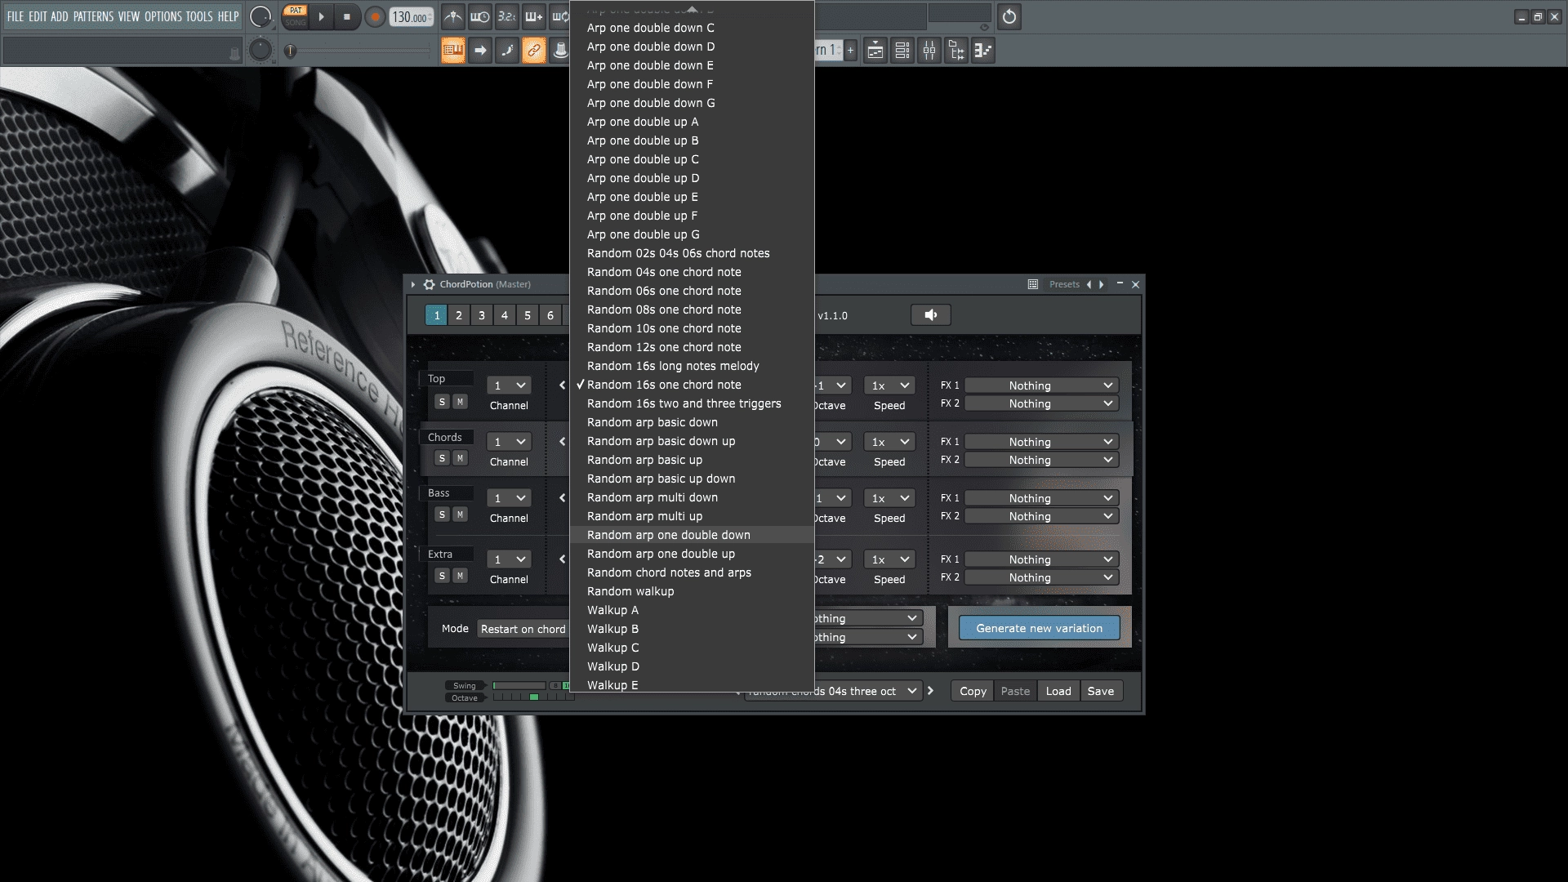Add a new pattern with plus button

850,51
